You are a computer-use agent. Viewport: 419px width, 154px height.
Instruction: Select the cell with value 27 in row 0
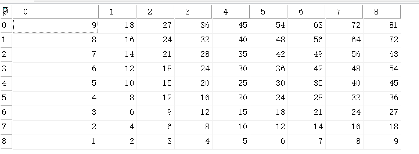pyautogui.click(x=156, y=26)
